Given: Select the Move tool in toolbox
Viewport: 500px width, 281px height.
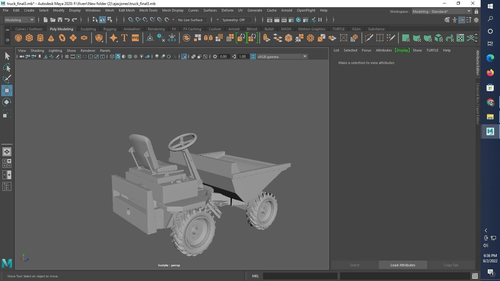Looking at the screenshot, I should pos(7,91).
